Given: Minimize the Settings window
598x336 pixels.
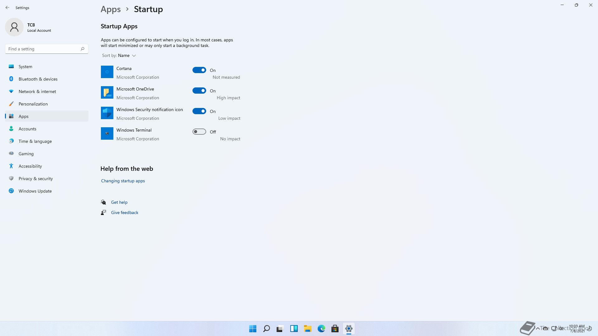Looking at the screenshot, I should coord(562,5).
